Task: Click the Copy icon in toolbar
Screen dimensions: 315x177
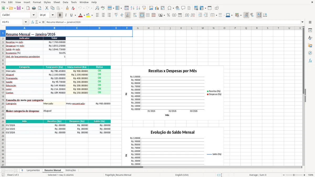Action: pyautogui.click(x=52, y=8)
